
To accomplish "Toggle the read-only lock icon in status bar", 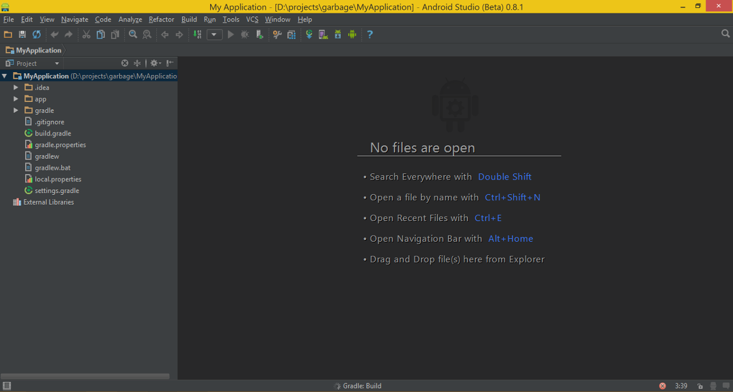I will 699,386.
